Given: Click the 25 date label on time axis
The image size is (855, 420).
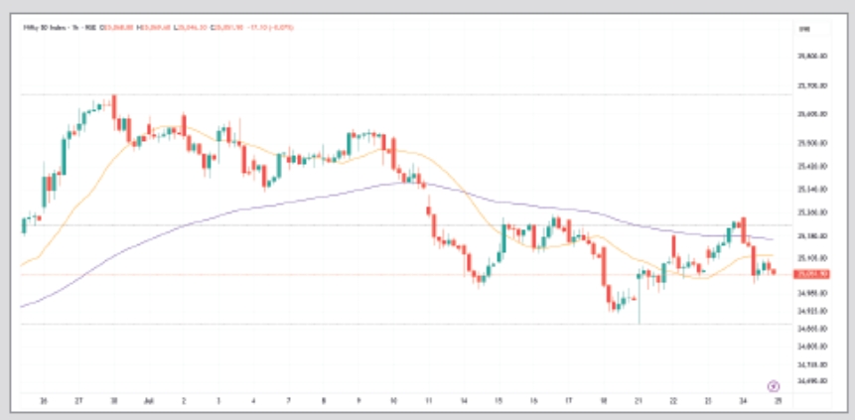Looking at the screenshot, I should tap(778, 401).
